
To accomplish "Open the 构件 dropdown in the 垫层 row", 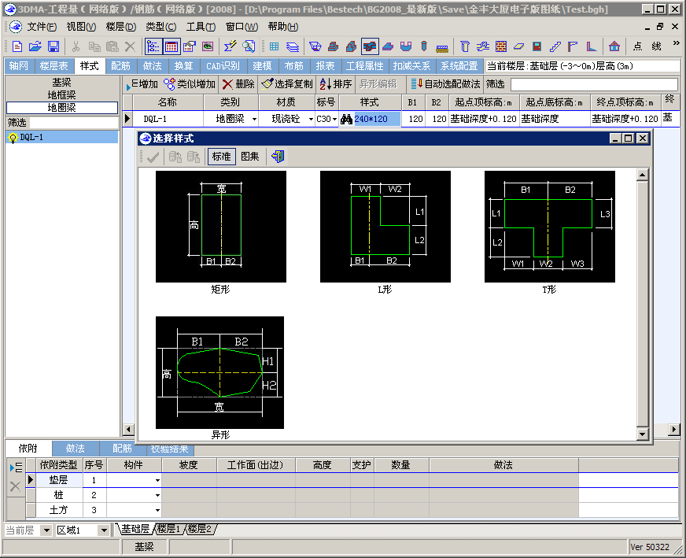I will 157,481.
